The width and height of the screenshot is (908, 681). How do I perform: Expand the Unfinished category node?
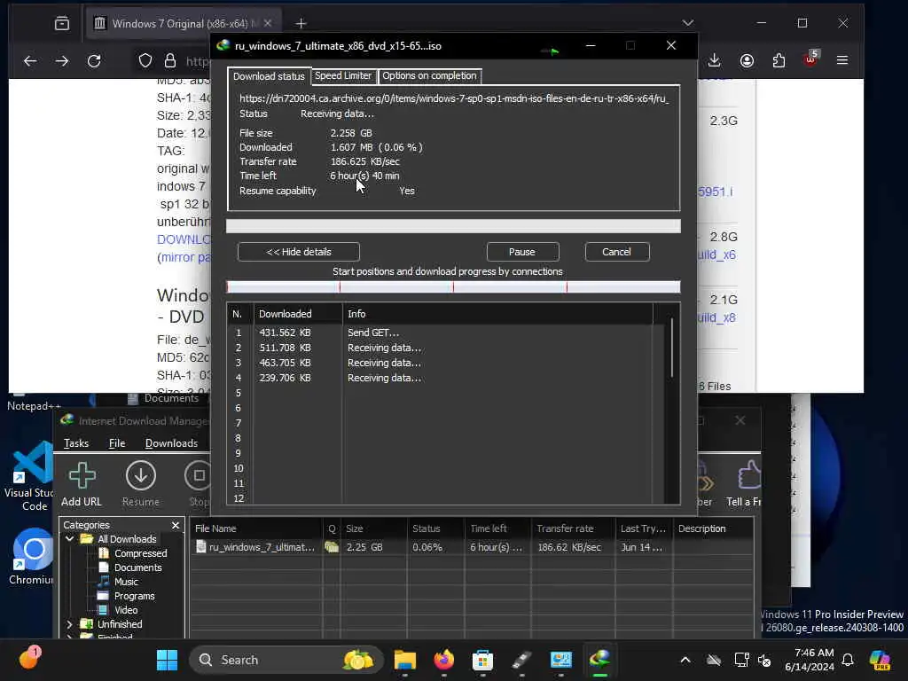[69, 624]
